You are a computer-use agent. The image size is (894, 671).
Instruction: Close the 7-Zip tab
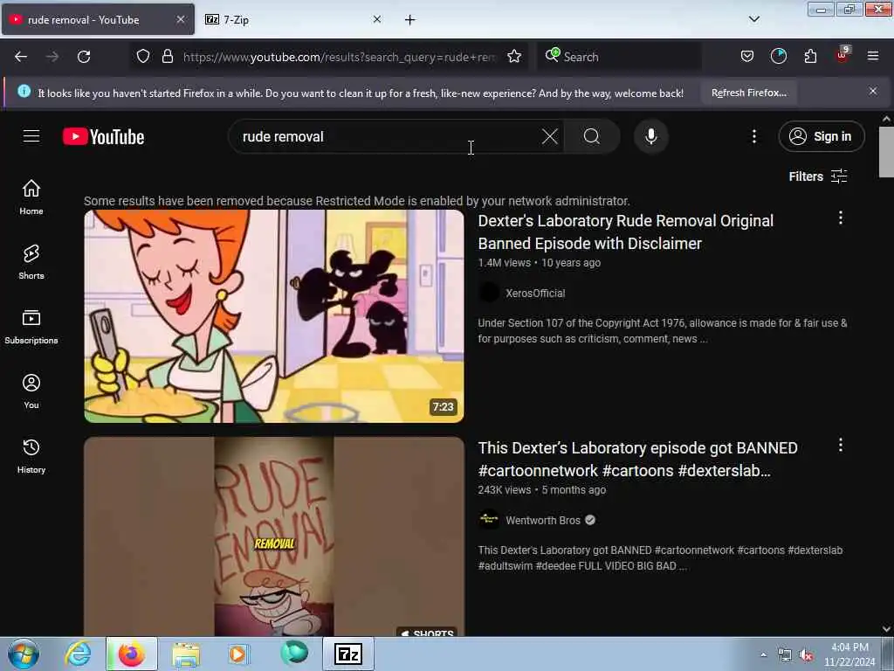coord(377,19)
